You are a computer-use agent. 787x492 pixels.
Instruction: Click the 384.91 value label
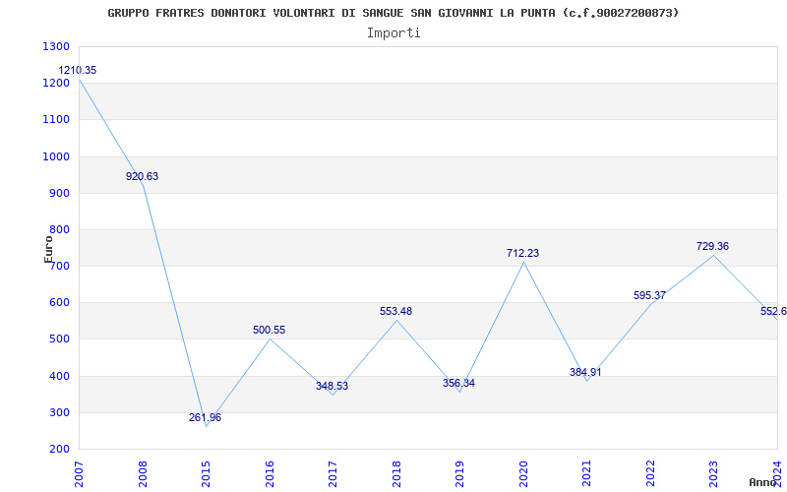coord(585,373)
